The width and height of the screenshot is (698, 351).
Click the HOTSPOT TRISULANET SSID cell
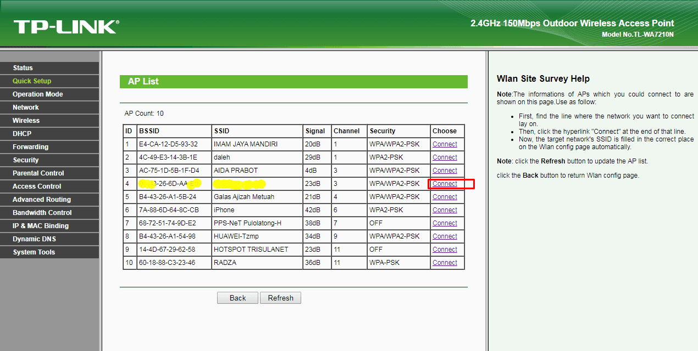(x=257, y=250)
